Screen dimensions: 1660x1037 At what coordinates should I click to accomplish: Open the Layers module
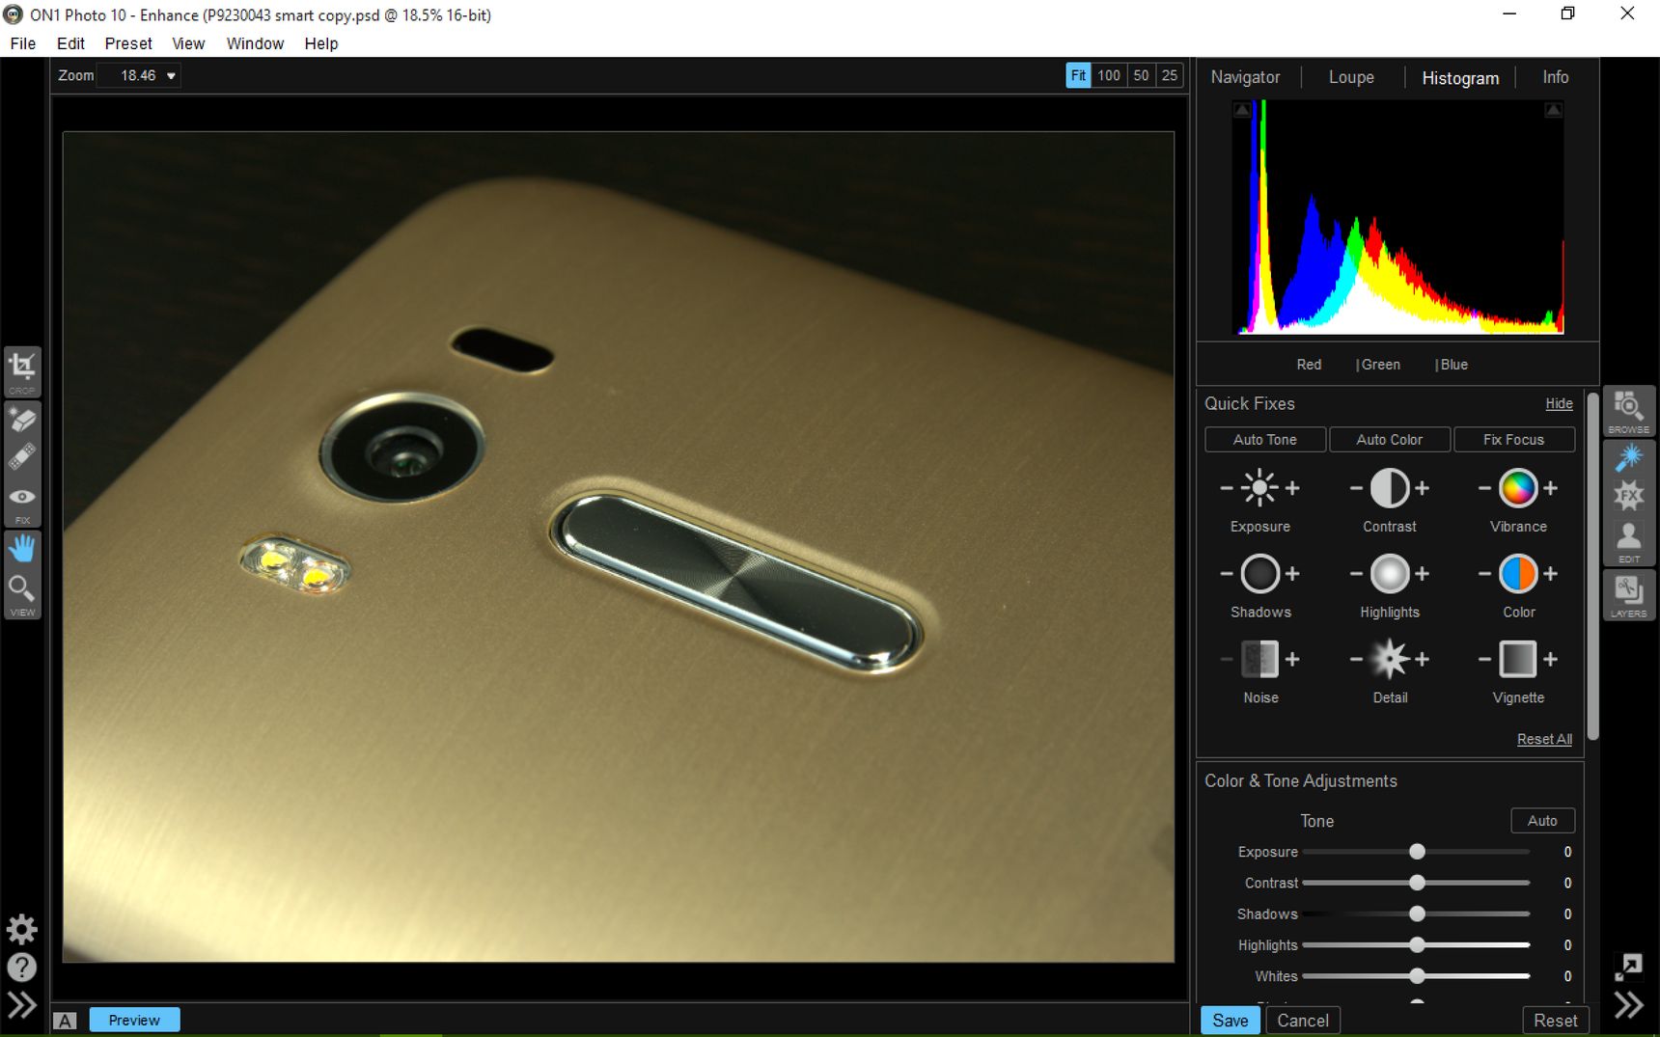coord(1628,594)
